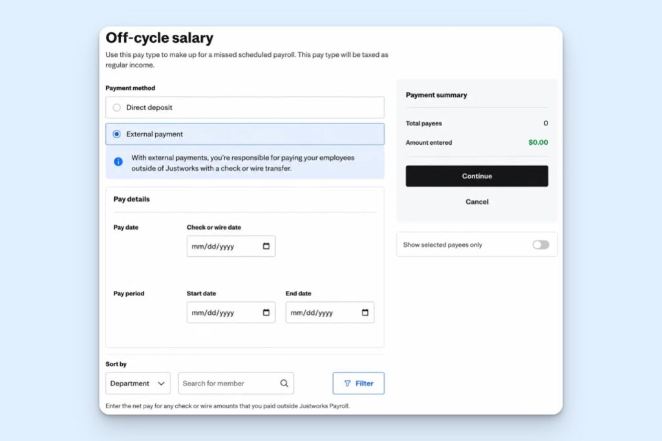Viewport: 662px width, 441px height.
Task: Click the Search for member field
Action: (236, 383)
